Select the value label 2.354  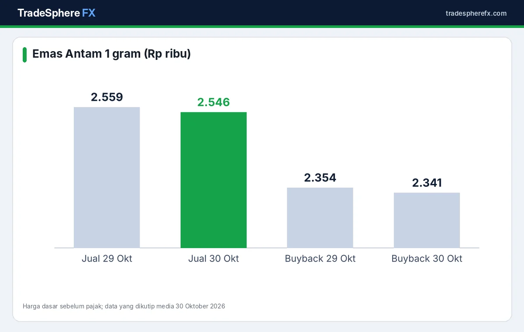point(320,178)
